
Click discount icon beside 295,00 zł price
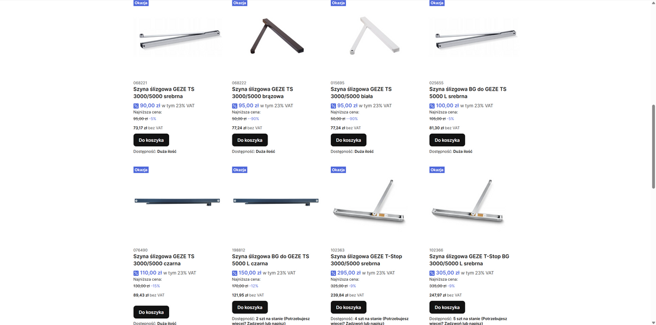pos(333,273)
